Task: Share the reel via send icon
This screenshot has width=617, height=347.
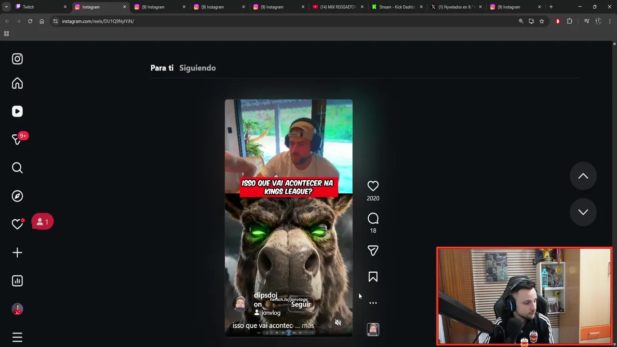Action: [373, 251]
